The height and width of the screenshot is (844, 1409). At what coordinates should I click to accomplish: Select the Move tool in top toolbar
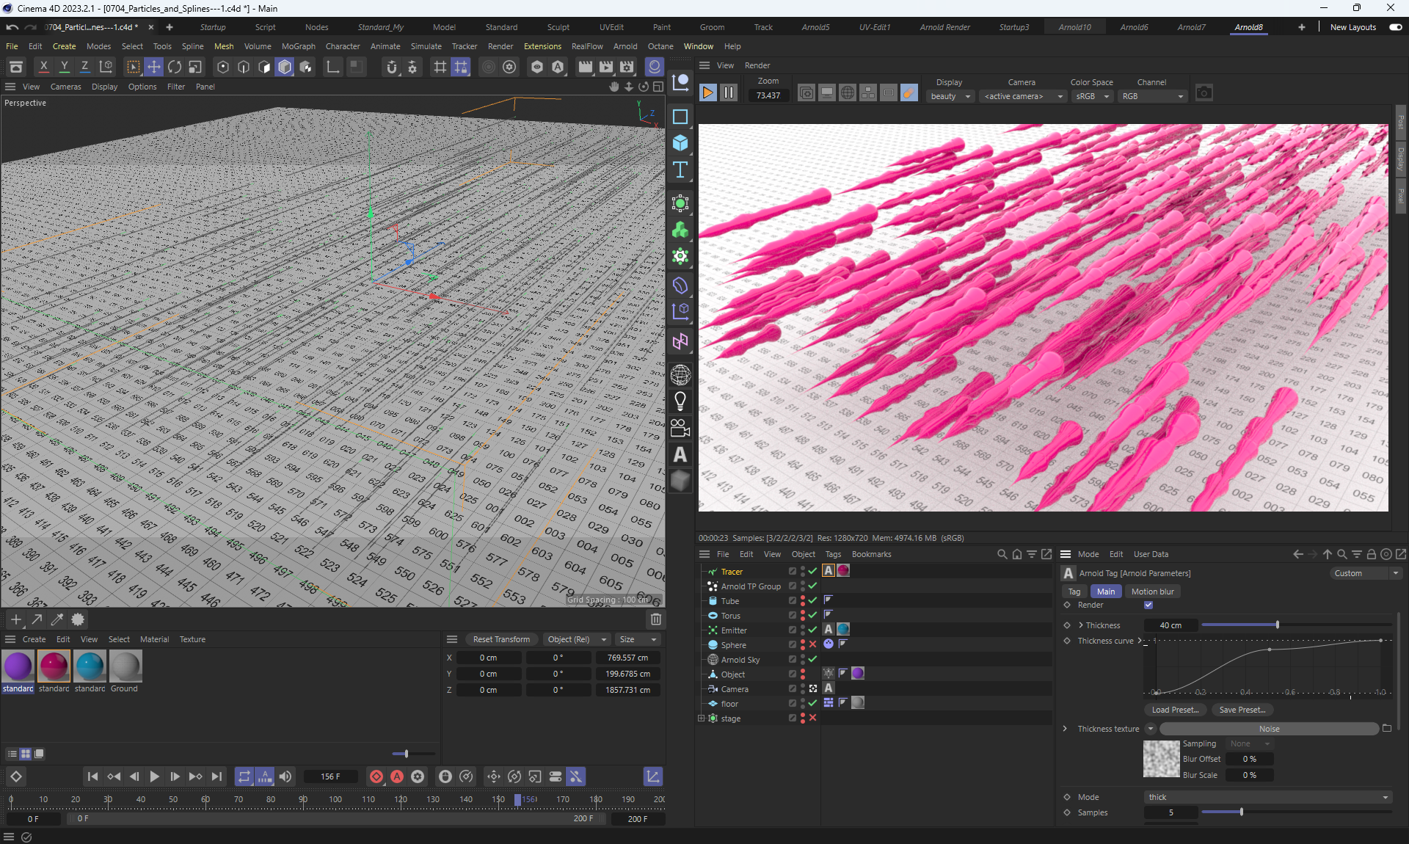154,67
